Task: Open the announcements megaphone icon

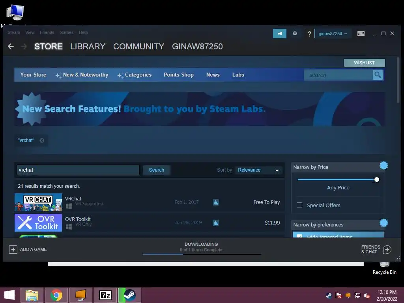Action: pos(280,34)
